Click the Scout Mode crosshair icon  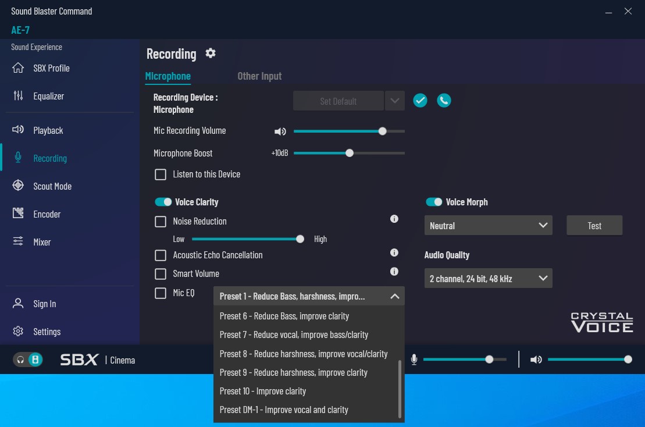tap(18, 186)
